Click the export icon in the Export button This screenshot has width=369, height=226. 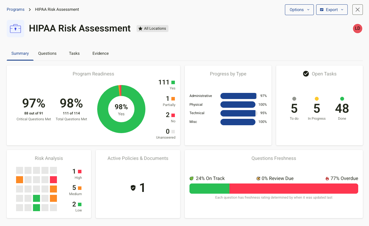[x=322, y=10]
